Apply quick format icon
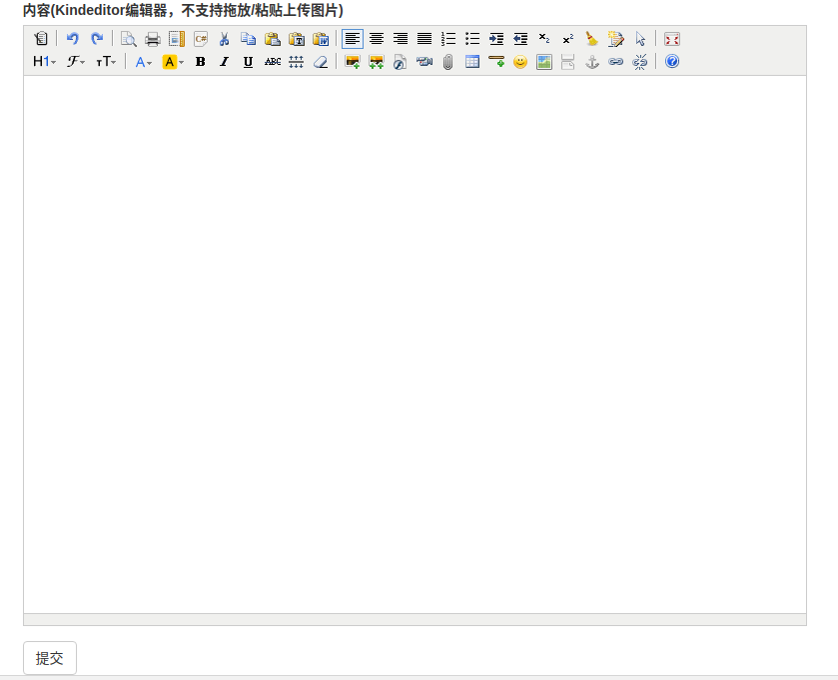 [616, 39]
